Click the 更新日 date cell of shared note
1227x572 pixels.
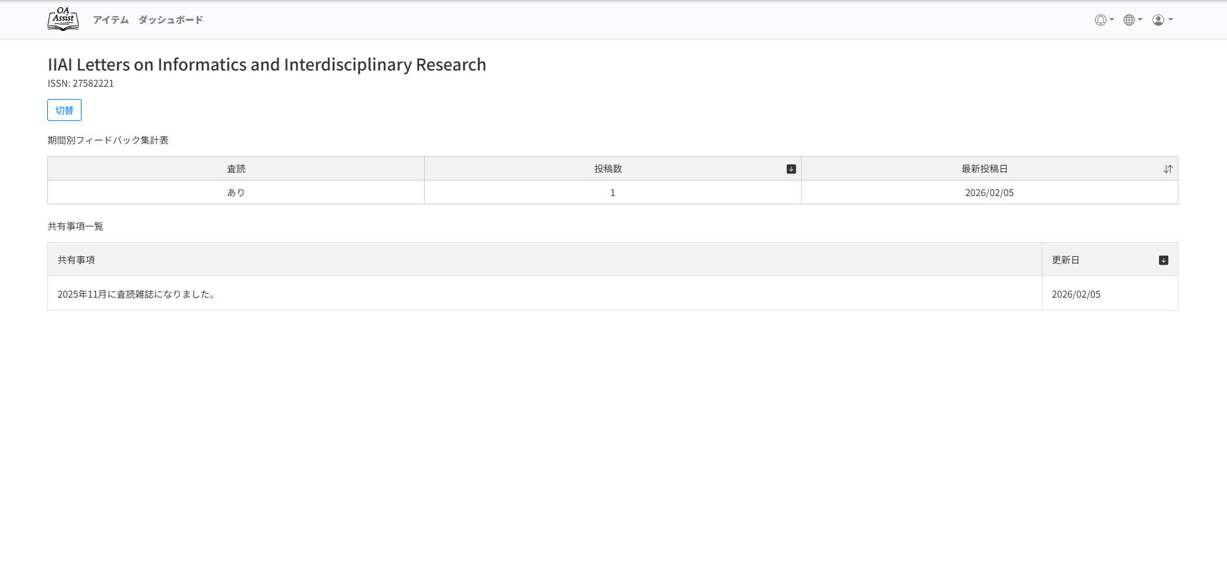tap(1075, 294)
